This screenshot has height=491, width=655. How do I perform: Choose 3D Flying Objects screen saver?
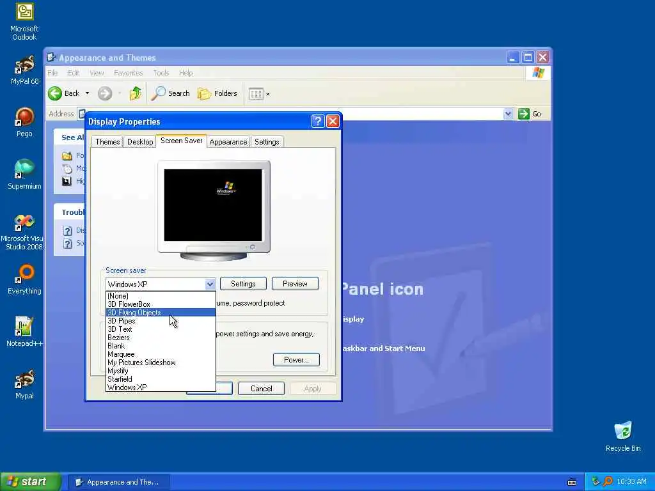(161, 312)
